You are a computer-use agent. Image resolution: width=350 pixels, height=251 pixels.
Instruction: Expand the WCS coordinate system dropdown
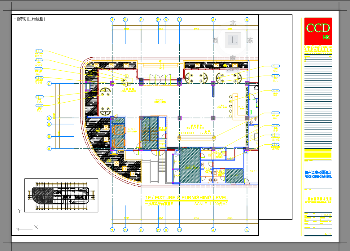click(232, 70)
